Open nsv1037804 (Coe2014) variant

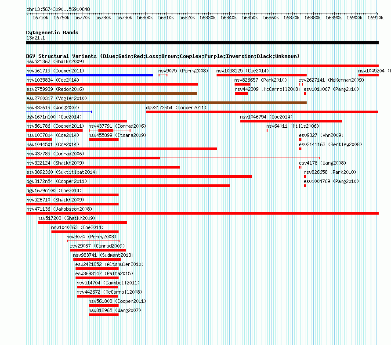coord(53,135)
